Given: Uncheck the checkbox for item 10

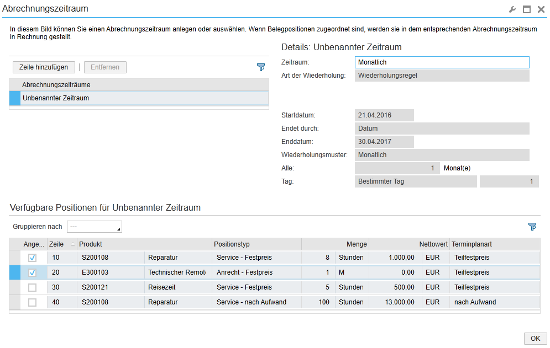Looking at the screenshot, I should pos(32,258).
